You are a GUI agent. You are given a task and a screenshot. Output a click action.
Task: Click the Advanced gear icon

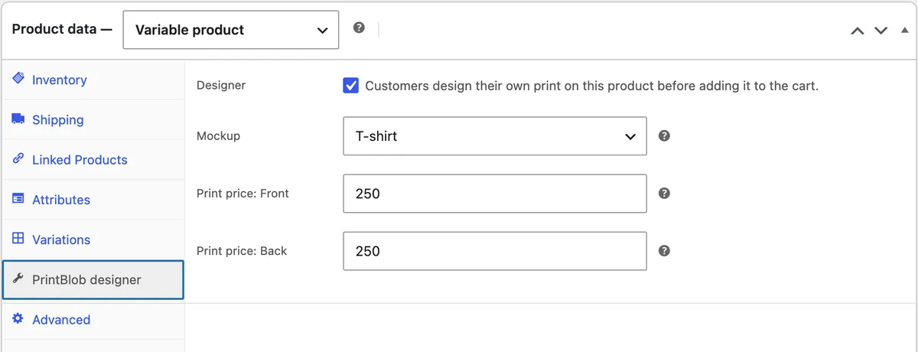(x=18, y=318)
